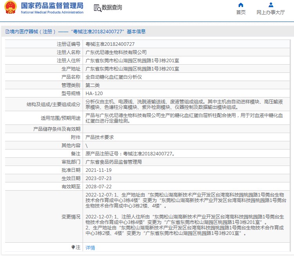Select effective date 2023-07-23
The height and width of the screenshot is (256, 294).
pyautogui.click(x=98, y=178)
